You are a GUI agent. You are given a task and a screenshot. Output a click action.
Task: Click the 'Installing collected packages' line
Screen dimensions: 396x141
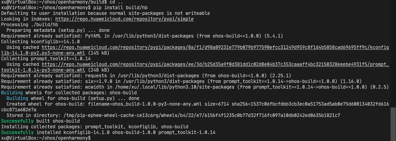(94, 127)
